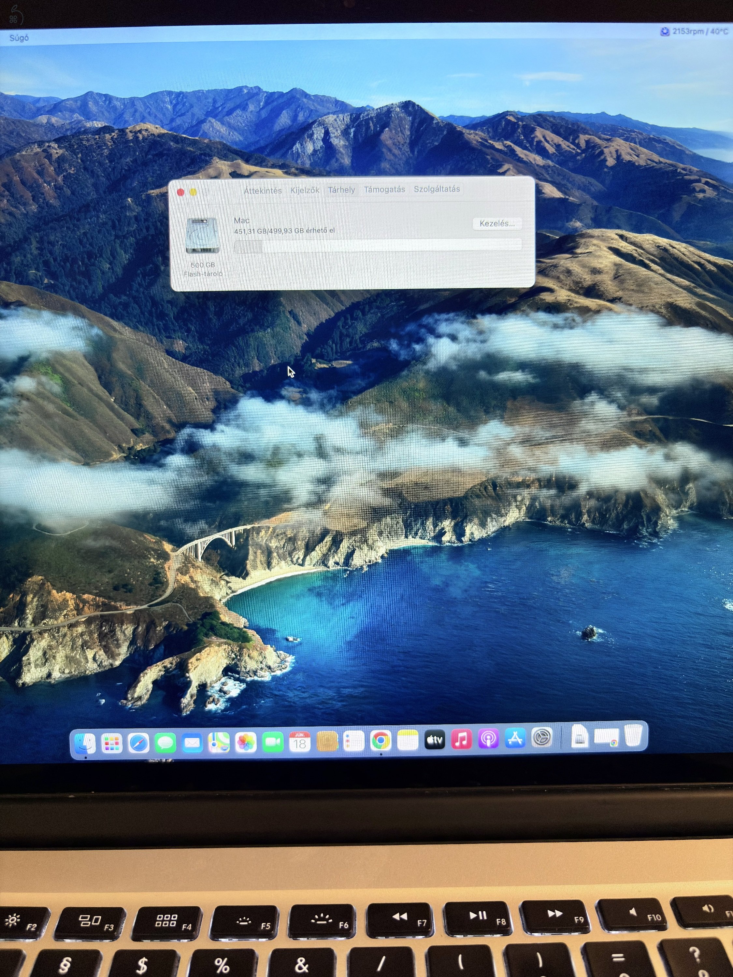Viewport: 733px width, 977px height.
Task: Open the Mail app in Dock
Action: tap(192, 743)
